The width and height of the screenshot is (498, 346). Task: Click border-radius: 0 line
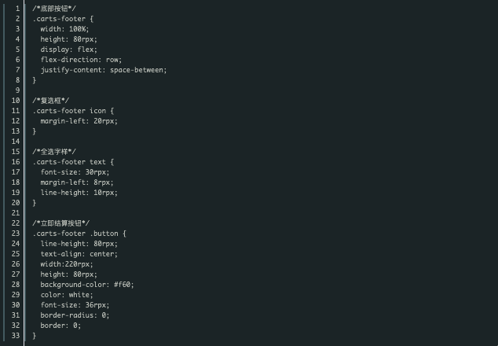coord(75,315)
